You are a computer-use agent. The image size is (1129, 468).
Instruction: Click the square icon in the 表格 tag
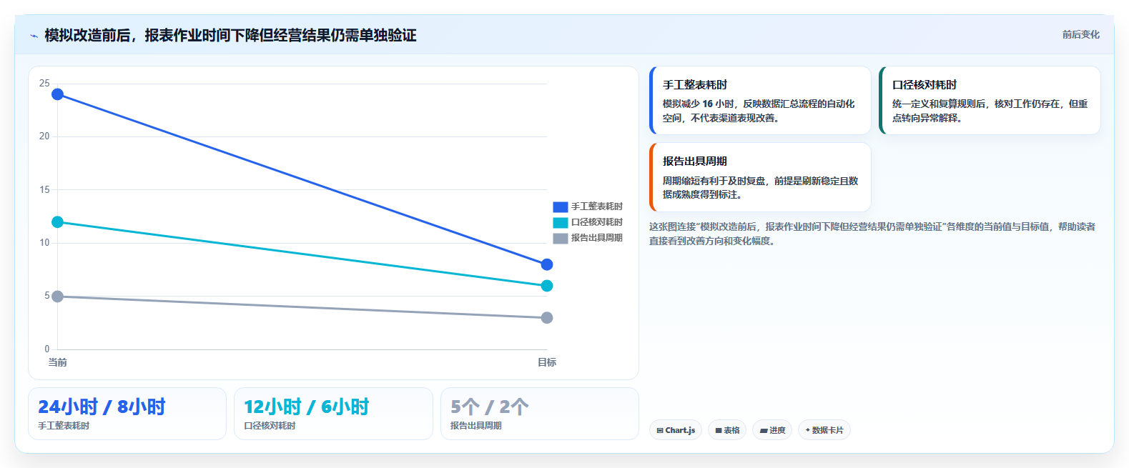tap(719, 431)
